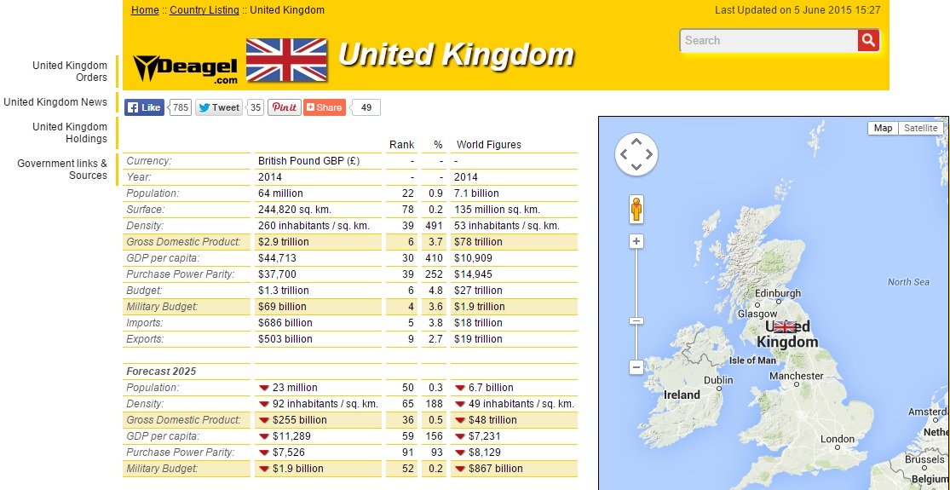Click the World Figures column header
This screenshot has height=490, width=950.
[x=489, y=145]
